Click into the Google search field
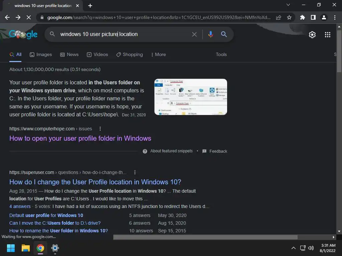Screen dimensions: 342x256 [124, 34]
